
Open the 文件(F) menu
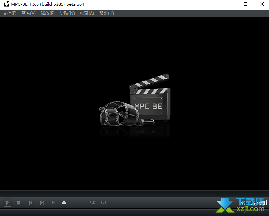[10, 13]
